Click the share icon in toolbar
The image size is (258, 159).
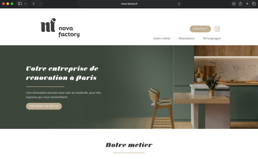(x=240, y=4)
